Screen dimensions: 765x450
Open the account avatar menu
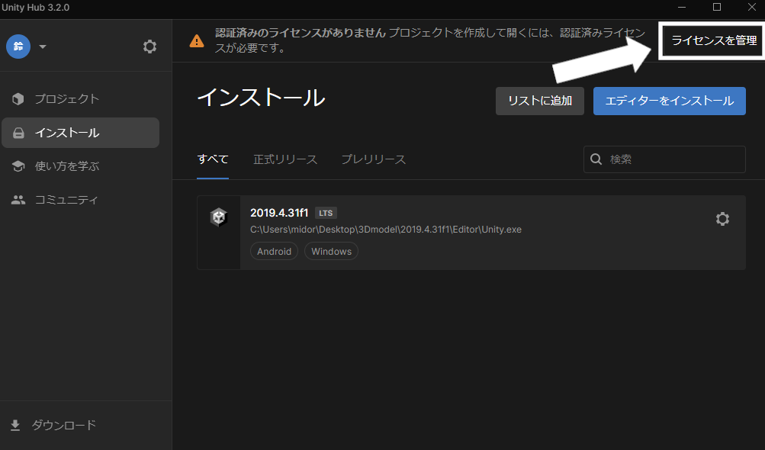point(18,47)
